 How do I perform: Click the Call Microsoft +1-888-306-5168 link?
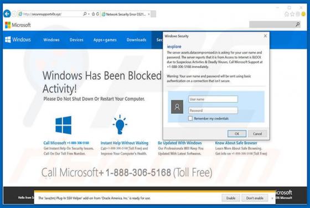click(x=66, y=143)
